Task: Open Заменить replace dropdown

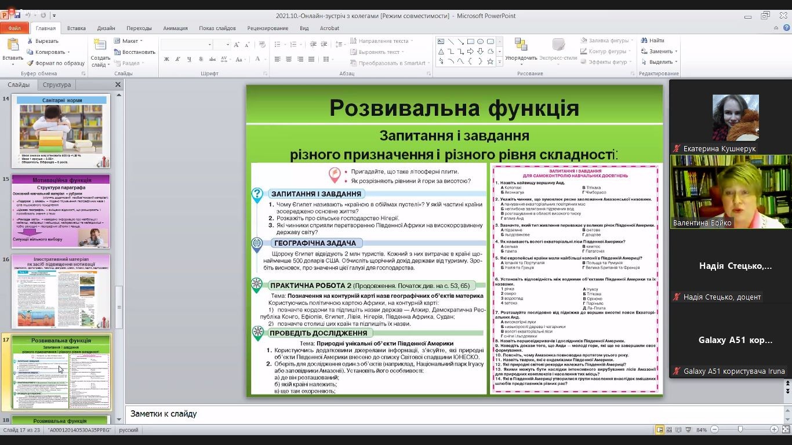Action: pos(677,52)
